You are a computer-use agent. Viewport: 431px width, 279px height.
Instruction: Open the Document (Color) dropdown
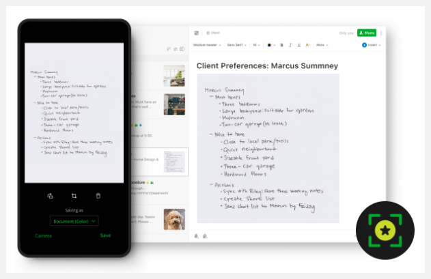pyautogui.click(x=74, y=221)
